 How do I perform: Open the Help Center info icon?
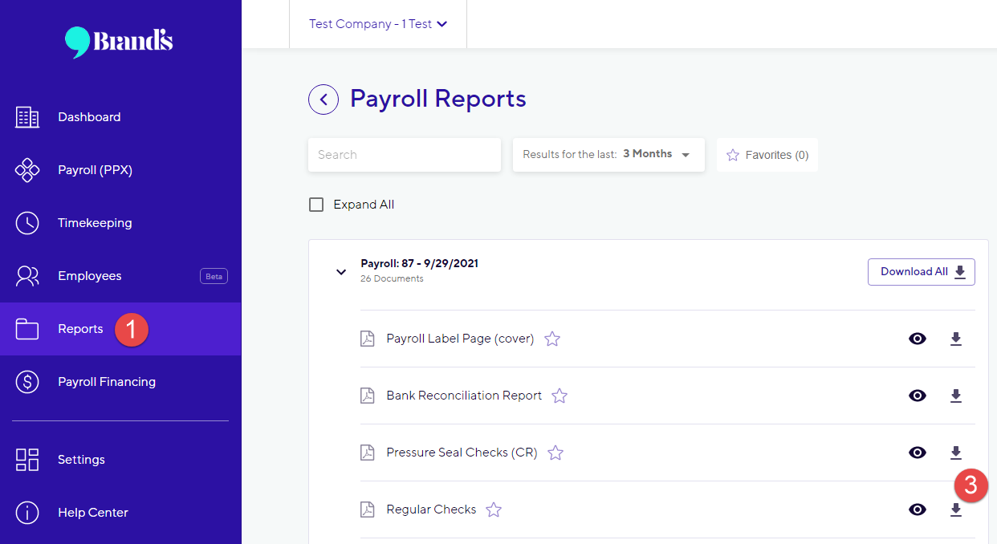[x=27, y=513]
